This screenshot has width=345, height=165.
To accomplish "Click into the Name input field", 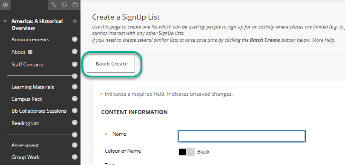I will point(241,136).
